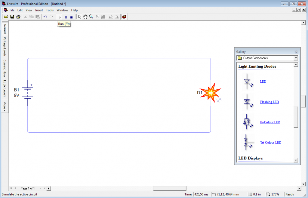This screenshot has width=308, height=198.
Task: Select the pointer selection tool
Action: pyautogui.click(x=79, y=17)
